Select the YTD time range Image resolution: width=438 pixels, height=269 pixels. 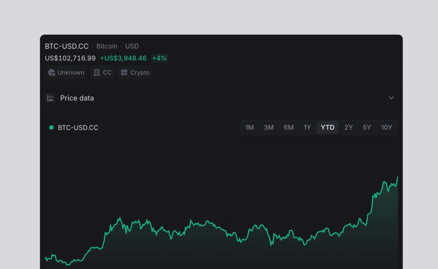pos(327,128)
